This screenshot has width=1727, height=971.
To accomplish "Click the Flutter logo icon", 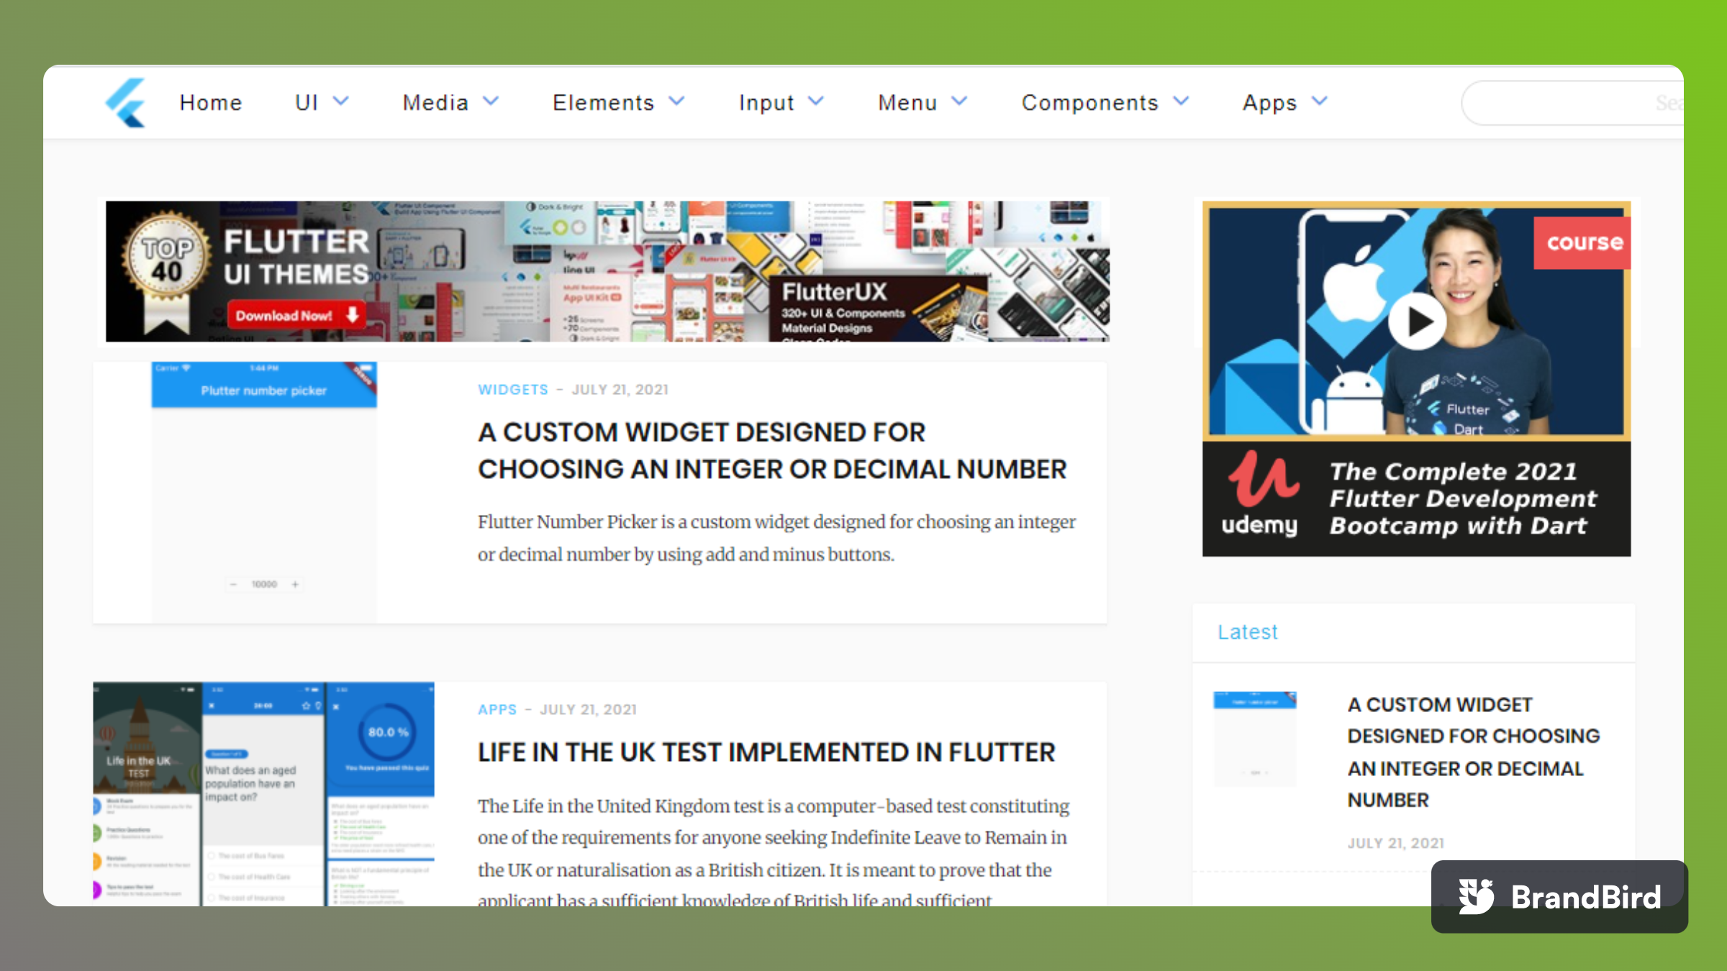I will pyautogui.click(x=126, y=103).
